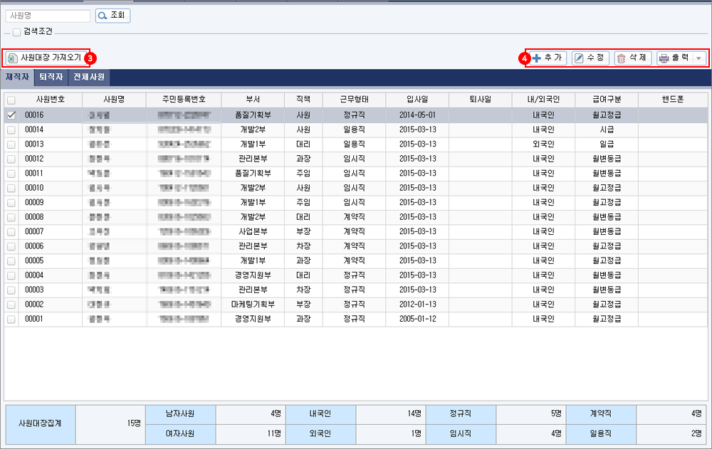Click the 사원대장집계 summary label
The height and width of the screenshot is (449, 712).
(x=40, y=423)
